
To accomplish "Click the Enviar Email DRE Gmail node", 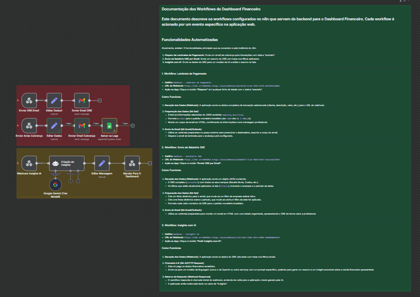I will pos(82,100).
